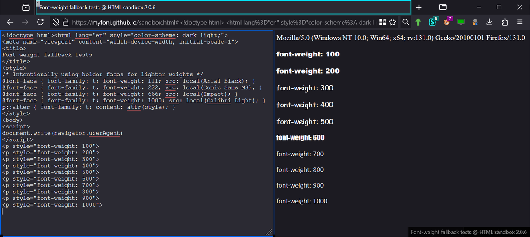The height and width of the screenshot is (237, 530).
Task: Open tracking protection shield info
Action: [56, 22]
